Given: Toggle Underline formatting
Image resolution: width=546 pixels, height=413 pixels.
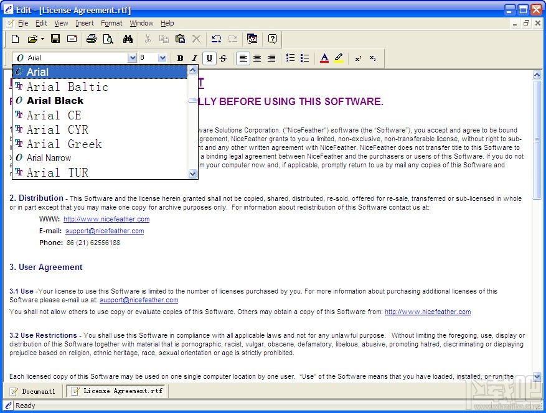Looking at the screenshot, I should point(209,58).
